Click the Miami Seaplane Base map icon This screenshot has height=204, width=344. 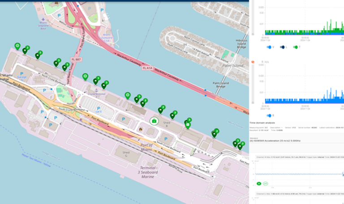[x=43, y=20]
